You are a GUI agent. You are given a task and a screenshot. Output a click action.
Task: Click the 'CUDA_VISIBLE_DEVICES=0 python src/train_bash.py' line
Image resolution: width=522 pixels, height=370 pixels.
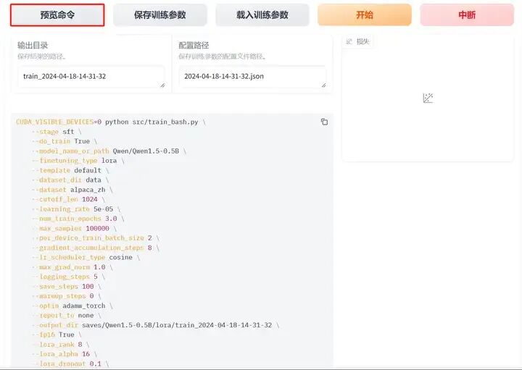[111, 122]
